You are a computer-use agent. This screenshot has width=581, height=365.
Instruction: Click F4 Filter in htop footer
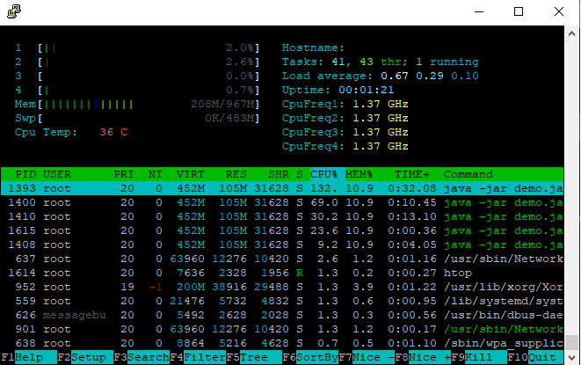(x=198, y=357)
